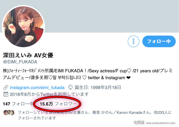Viewport: 179px width, 127px height.
Task: Open the three-dot more options button
Action: (133, 41)
